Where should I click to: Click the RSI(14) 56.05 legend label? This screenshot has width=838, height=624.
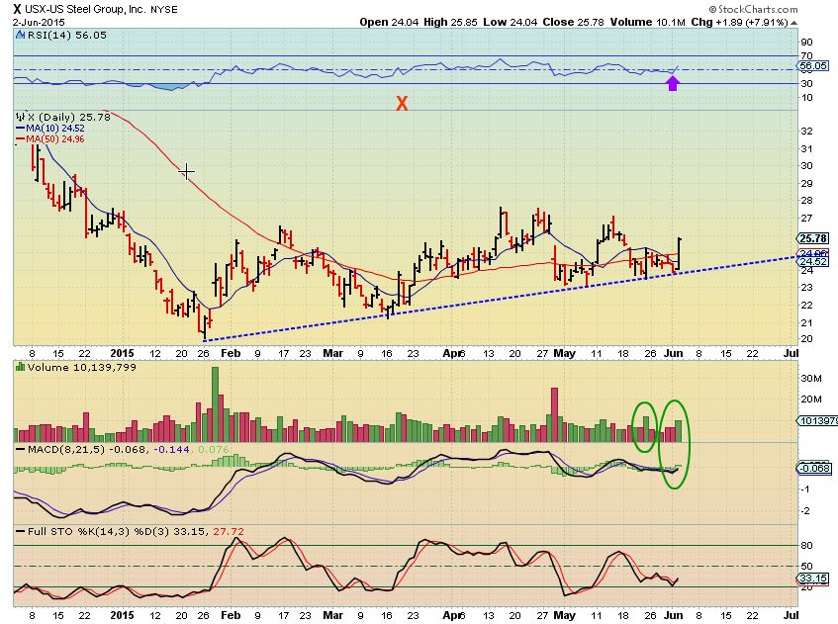pyautogui.click(x=67, y=36)
